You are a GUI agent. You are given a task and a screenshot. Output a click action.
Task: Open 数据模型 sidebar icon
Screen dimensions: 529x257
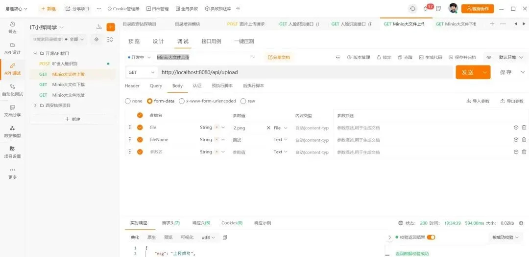tap(12, 131)
